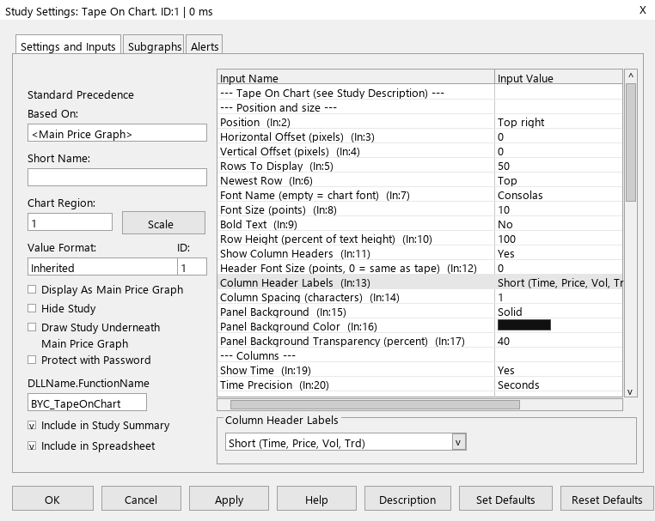Click the 'Consolas' font value
The height and width of the screenshot is (521, 655).
[x=520, y=195]
